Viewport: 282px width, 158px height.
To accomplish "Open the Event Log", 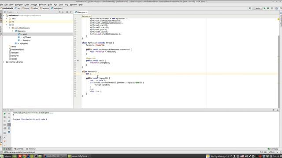I will coord(273,149).
